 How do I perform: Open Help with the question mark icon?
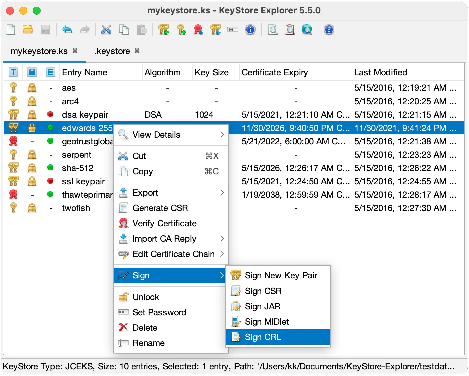pos(329,30)
